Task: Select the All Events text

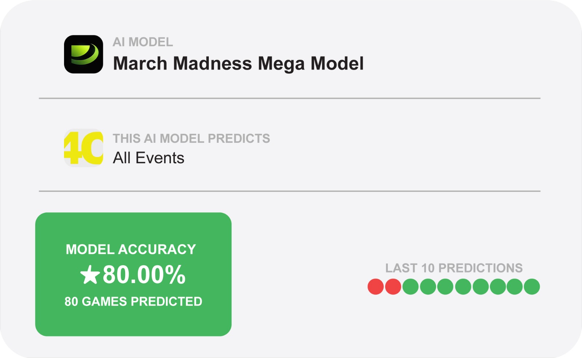Action: pos(148,158)
